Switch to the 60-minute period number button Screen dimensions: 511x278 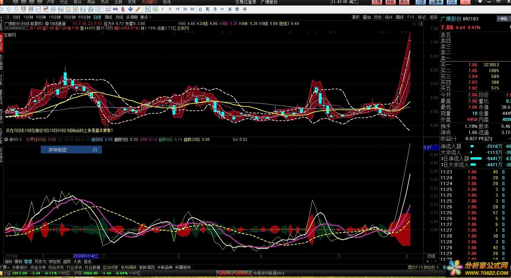tap(192, 9)
